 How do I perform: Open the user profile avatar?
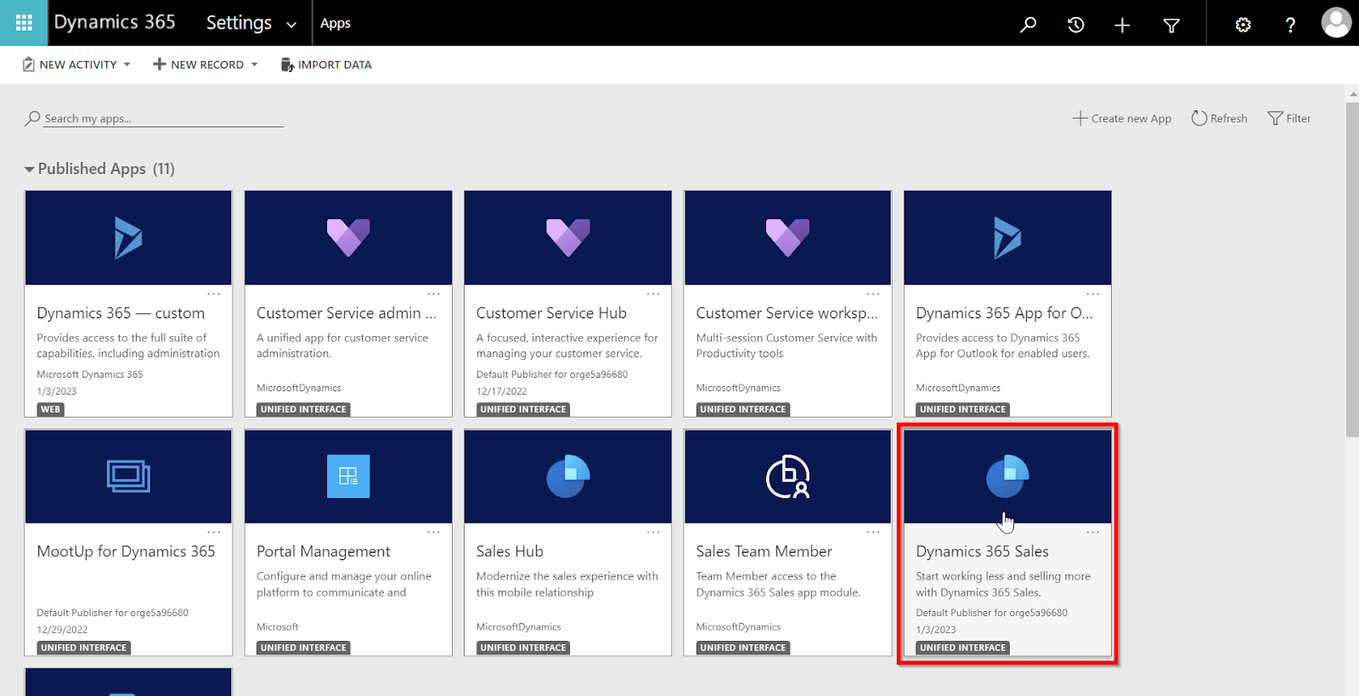click(1336, 23)
